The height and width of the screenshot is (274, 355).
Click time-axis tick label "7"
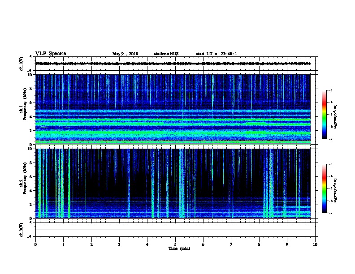point(231,244)
